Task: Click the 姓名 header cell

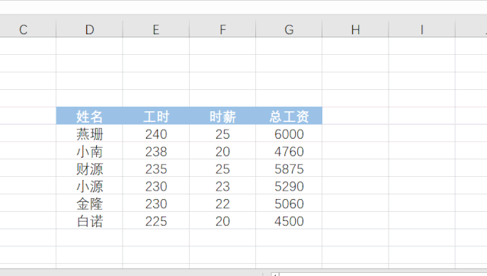Action: [89, 116]
